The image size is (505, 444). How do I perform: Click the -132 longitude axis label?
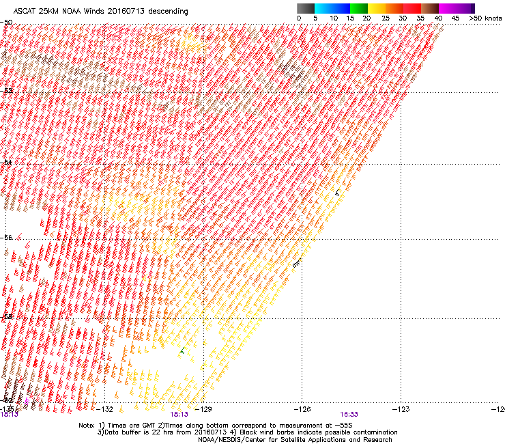[104, 409]
